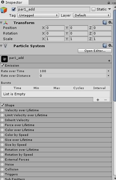The height and width of the screenshot is (180, 116).
Task: Enable the Velocity over Lifetime module
Action: pyautogui.click(x=2, y=110)
